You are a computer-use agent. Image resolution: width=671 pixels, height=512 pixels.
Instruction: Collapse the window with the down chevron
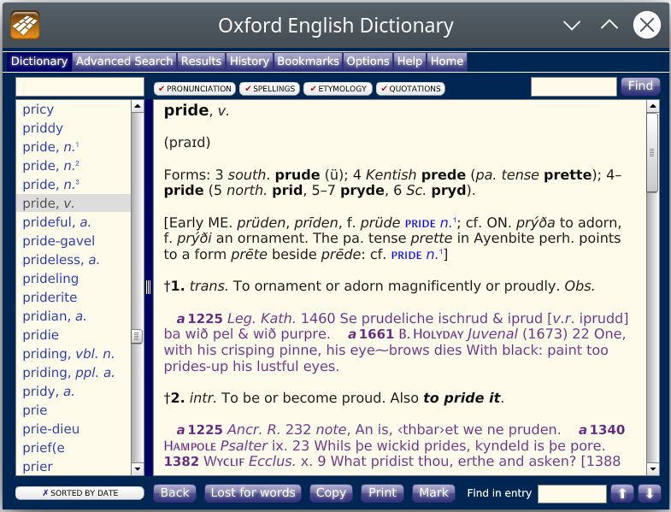point(572,26)
